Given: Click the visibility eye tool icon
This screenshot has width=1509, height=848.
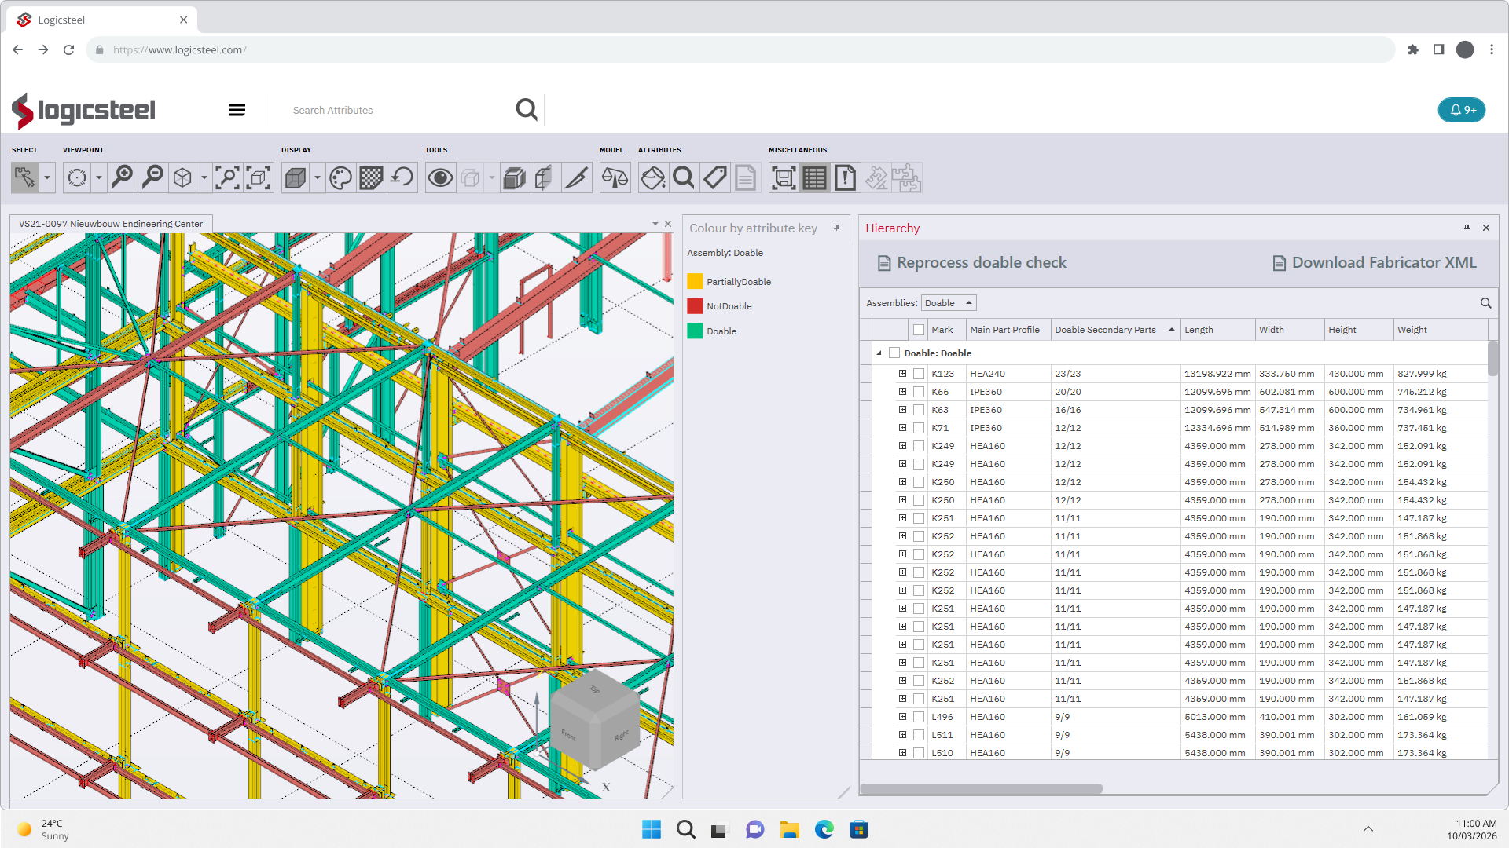Looking at the screenshot, I should pos(440,177).
